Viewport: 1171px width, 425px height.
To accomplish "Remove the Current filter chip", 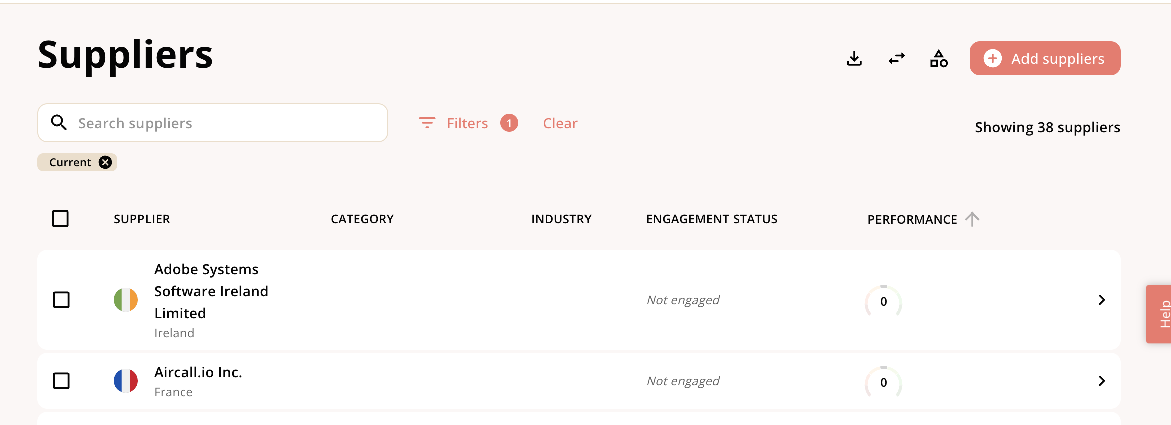I will pyautogui.click(x=105, y=162).
